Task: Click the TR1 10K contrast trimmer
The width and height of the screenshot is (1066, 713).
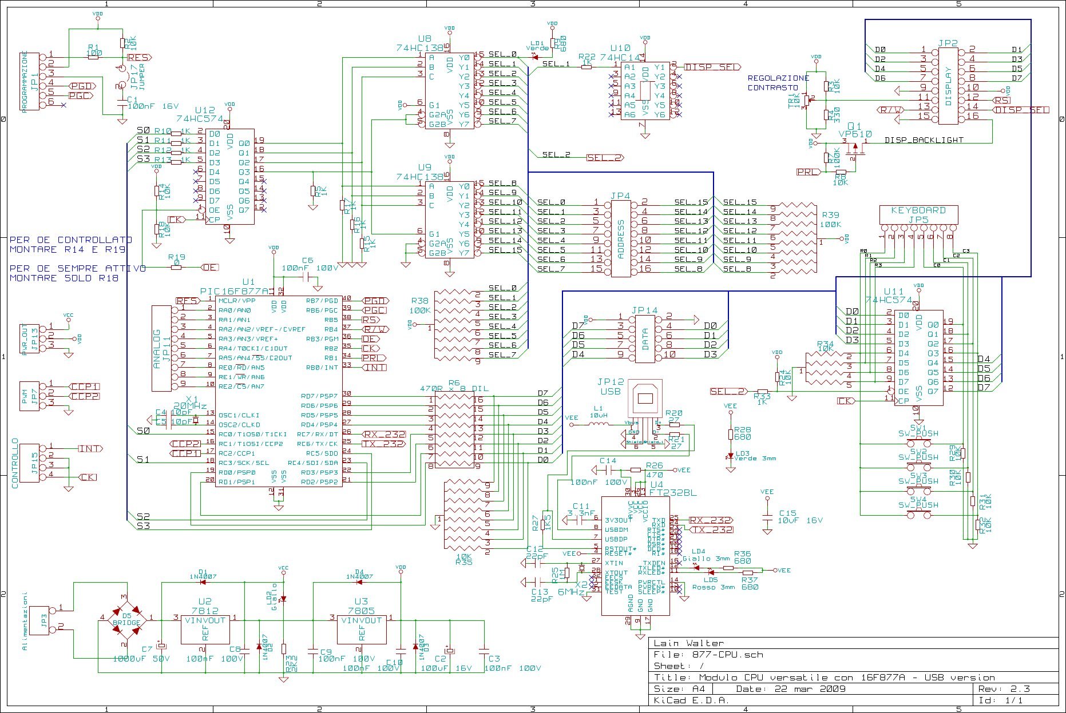Action: pos(807,101)
